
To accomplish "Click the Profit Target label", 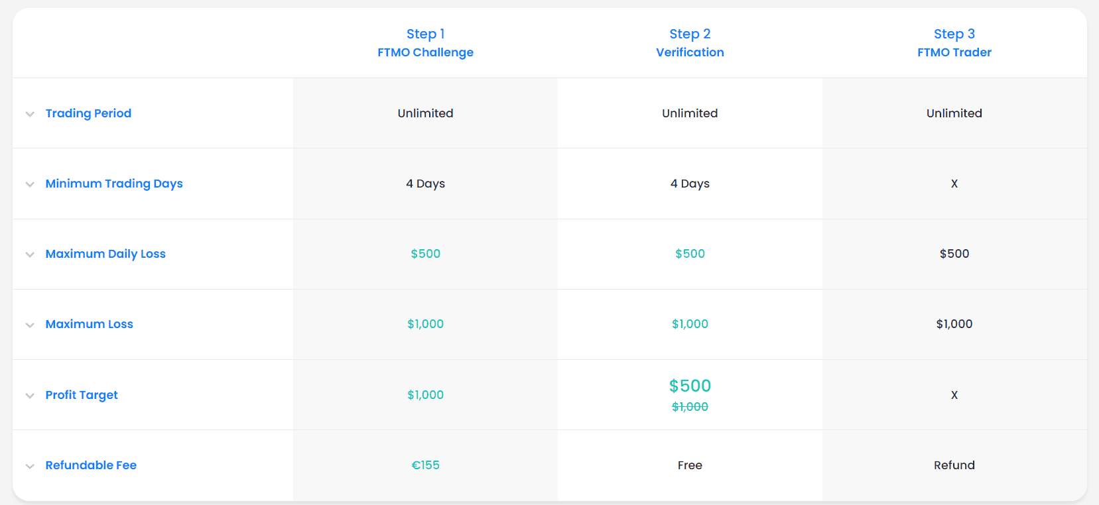I will tap(82, 395).
